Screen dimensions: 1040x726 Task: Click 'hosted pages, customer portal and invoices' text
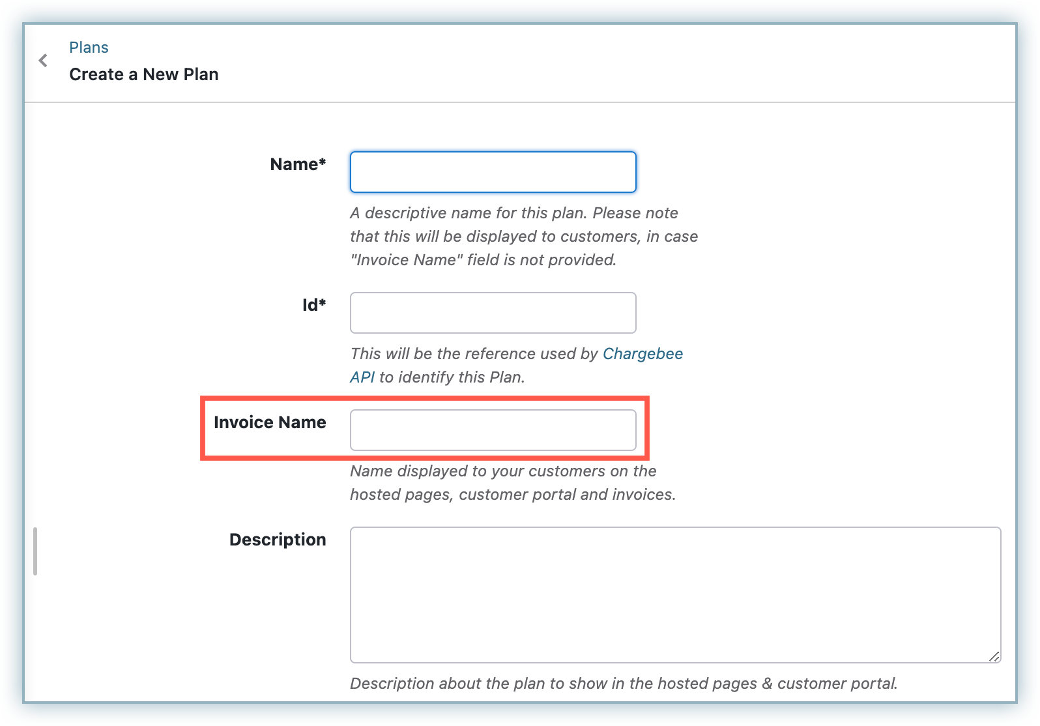click(x=513, y=495)
